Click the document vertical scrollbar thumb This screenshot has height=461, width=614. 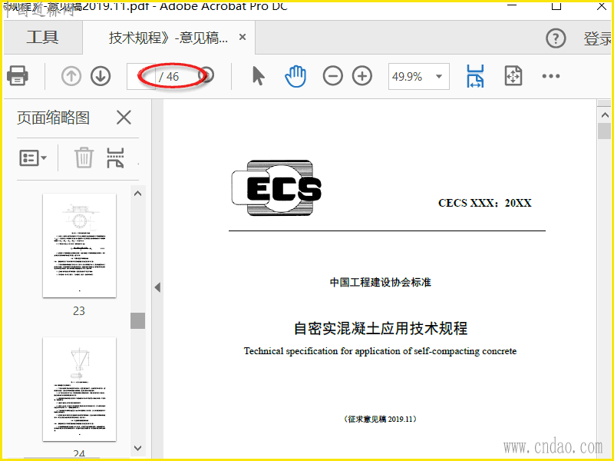(605, 131)
